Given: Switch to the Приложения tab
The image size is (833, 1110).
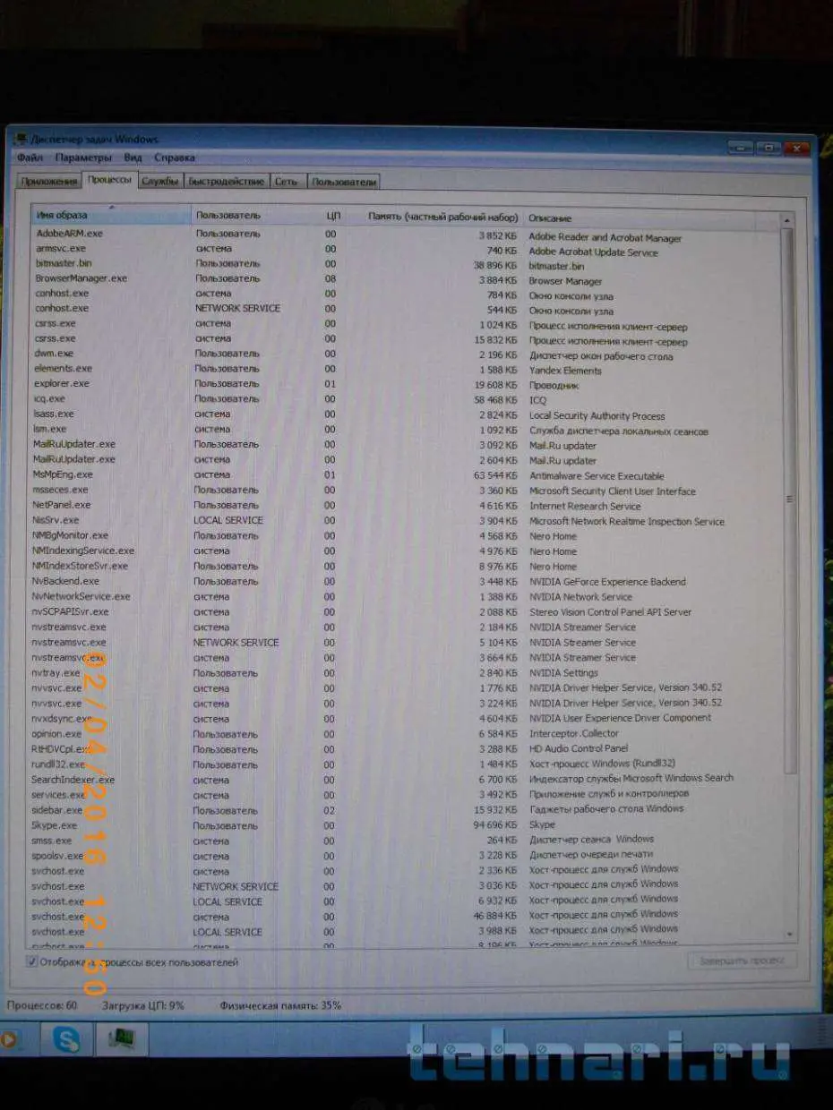Looking at the screenshot, I should [48, 182].
